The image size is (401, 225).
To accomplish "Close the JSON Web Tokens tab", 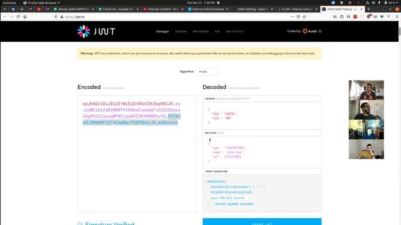I will click(x=362, y=9).
